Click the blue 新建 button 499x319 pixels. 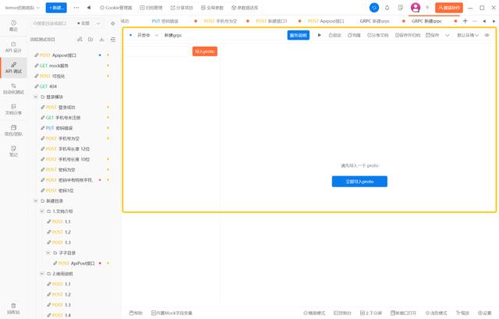(x=56, y=8)
